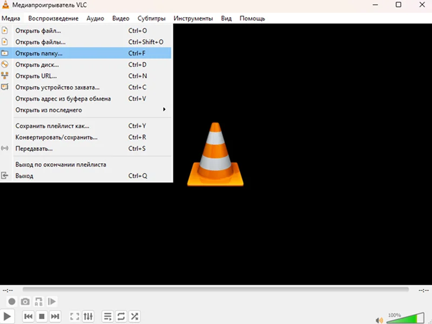Click the record button
The image size is (432, 324).
12,301
